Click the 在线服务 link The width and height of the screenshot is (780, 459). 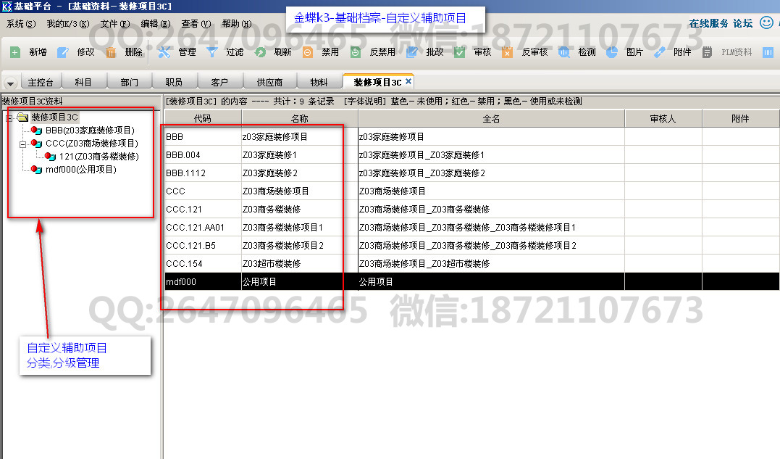pos(708,23)
